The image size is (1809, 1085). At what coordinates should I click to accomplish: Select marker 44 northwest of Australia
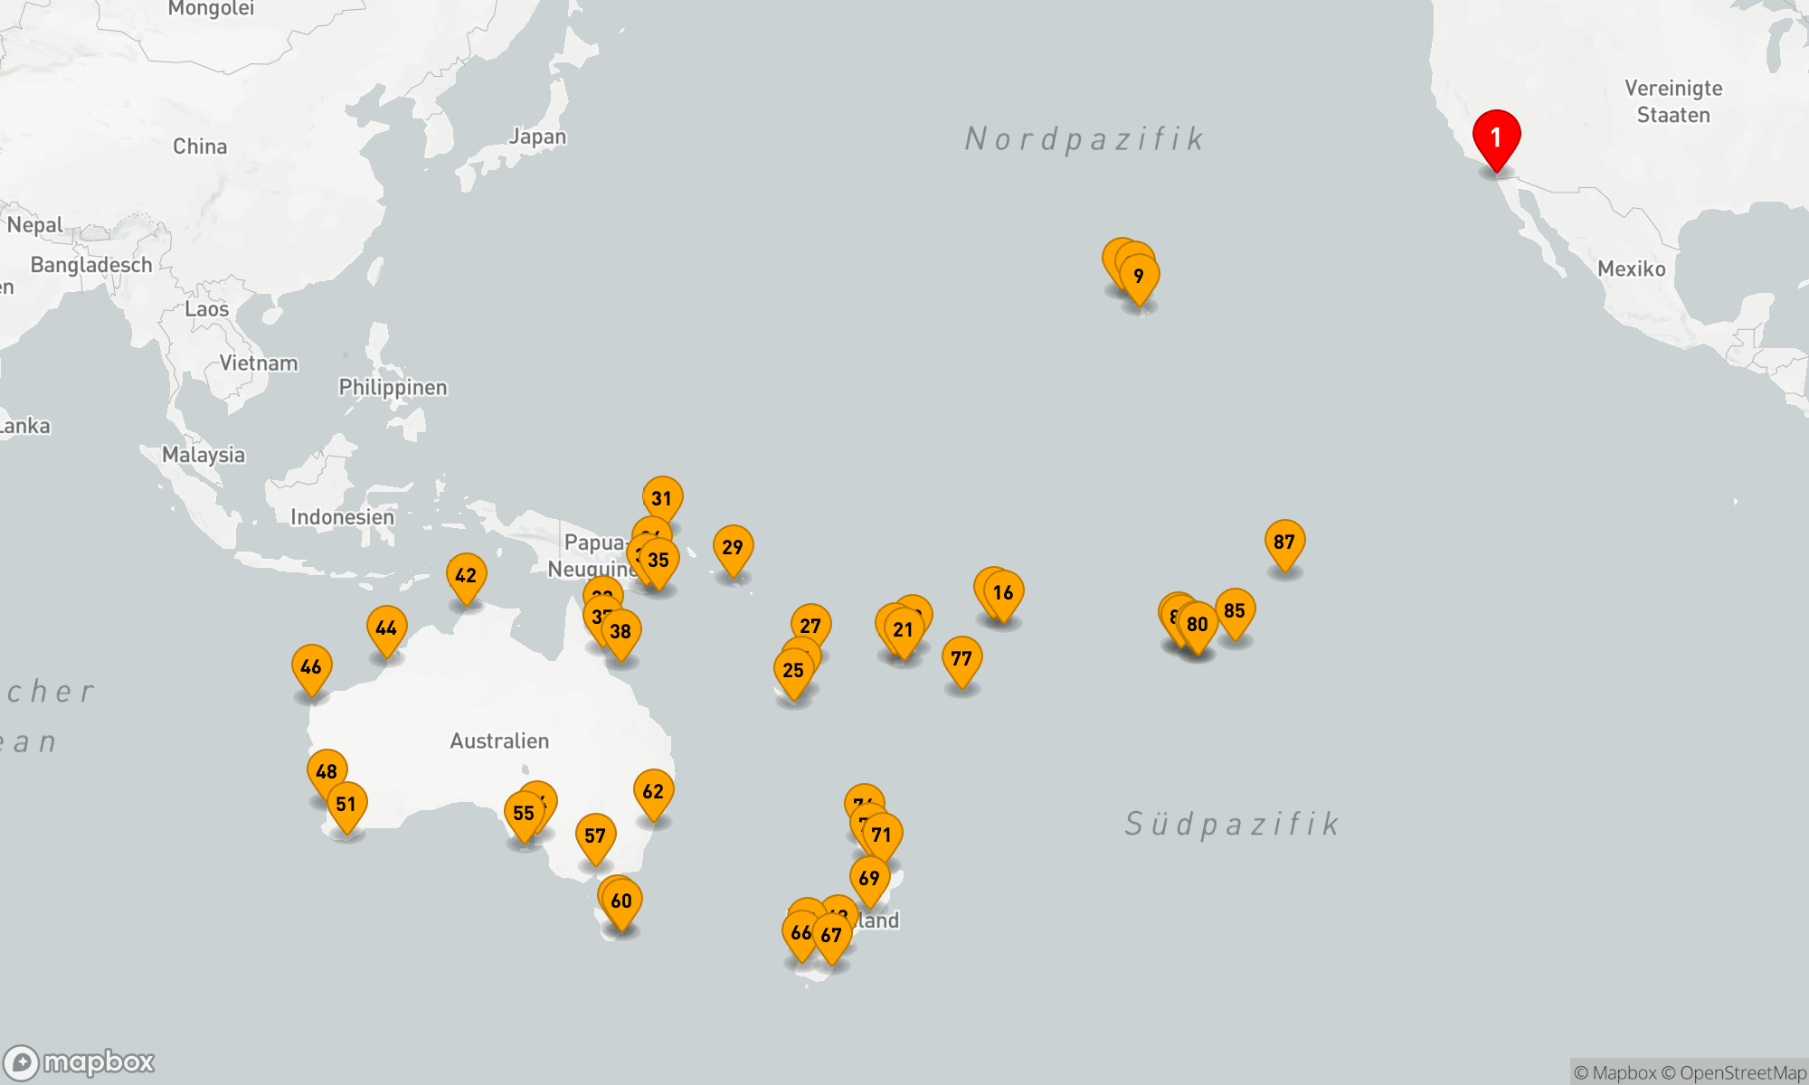(x=386, y=628)
